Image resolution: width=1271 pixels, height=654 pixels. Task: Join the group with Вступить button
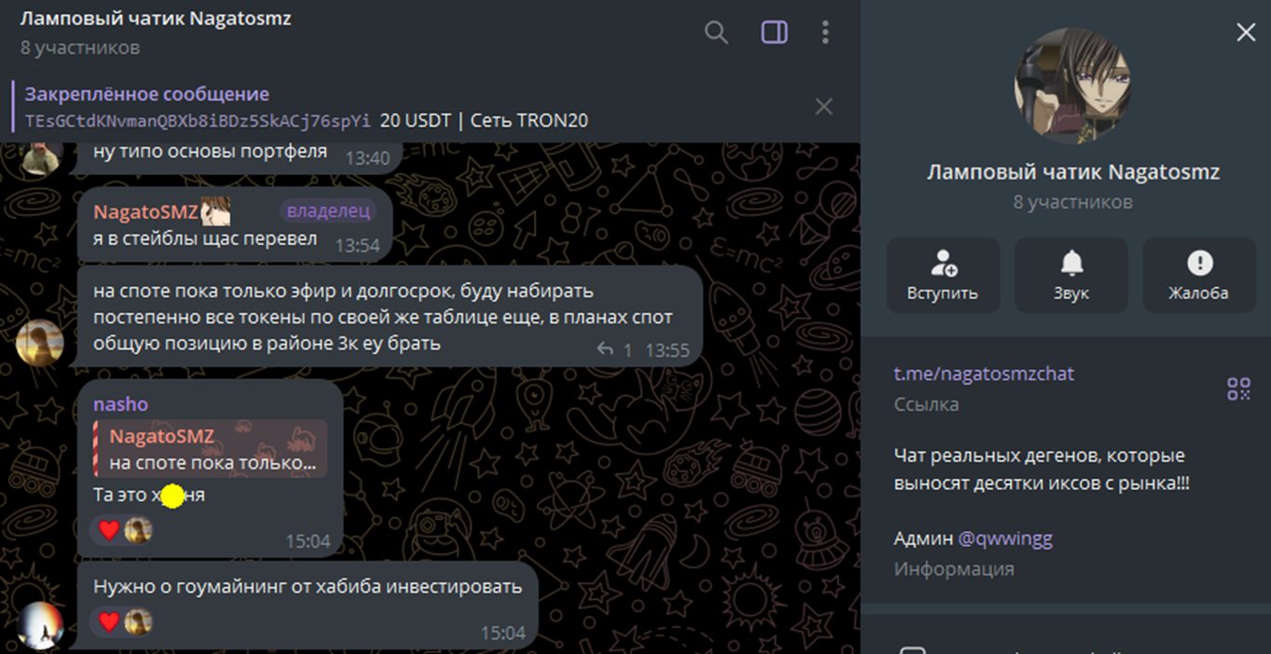942,275
